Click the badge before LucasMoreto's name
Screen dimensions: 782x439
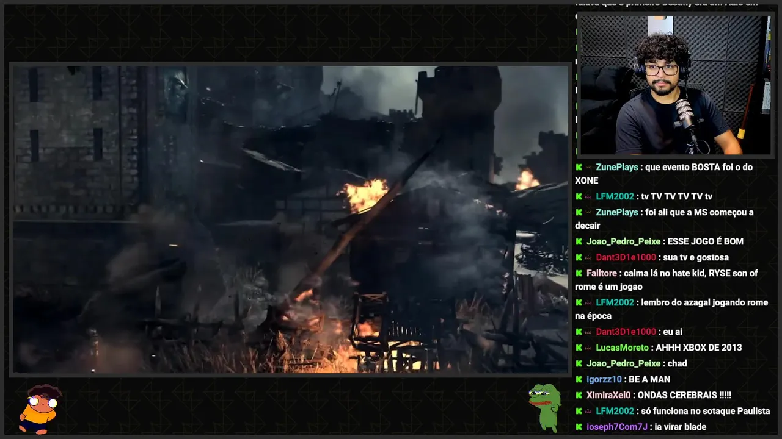pos(589,348)
